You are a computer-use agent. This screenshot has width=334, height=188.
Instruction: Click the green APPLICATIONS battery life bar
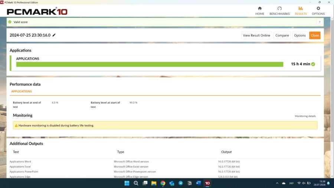click(x=150, y=64)
